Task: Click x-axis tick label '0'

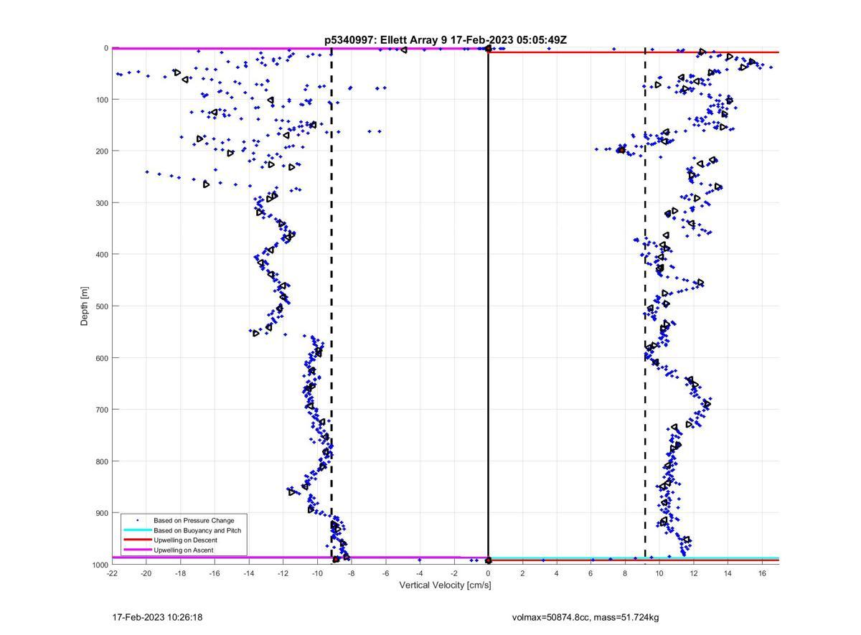Action: coord(488,573)
